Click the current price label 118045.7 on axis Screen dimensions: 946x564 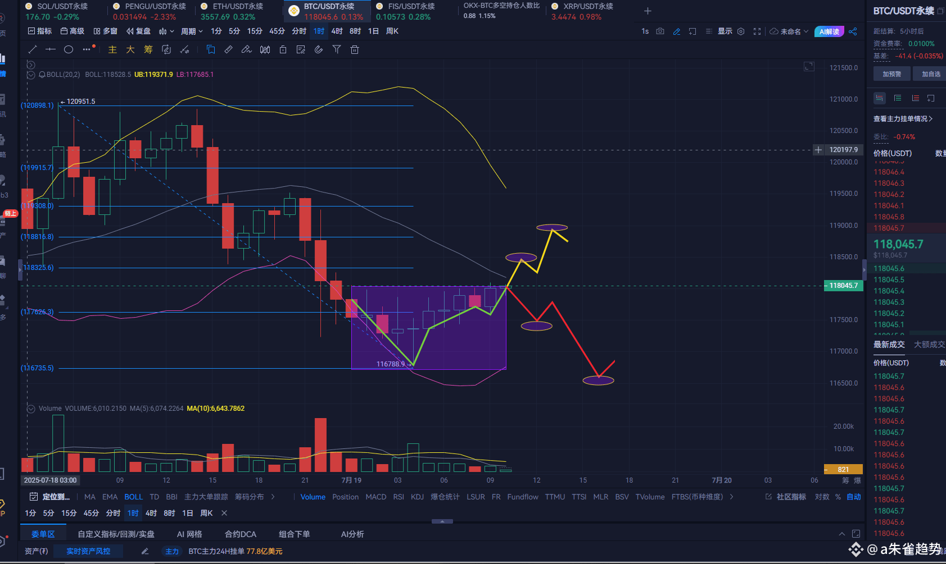pyautogui.click(x=843, y=286)
